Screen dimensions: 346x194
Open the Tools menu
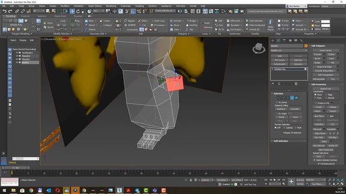[x=21, y=6]
